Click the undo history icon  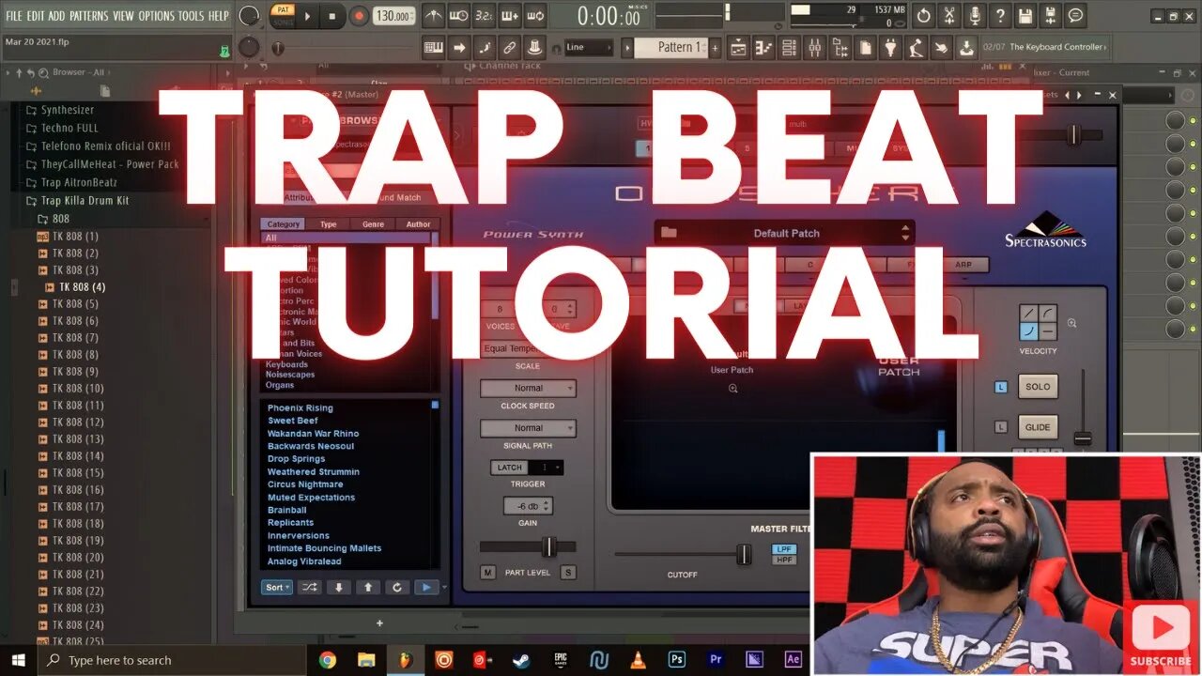tap(924, 16)
